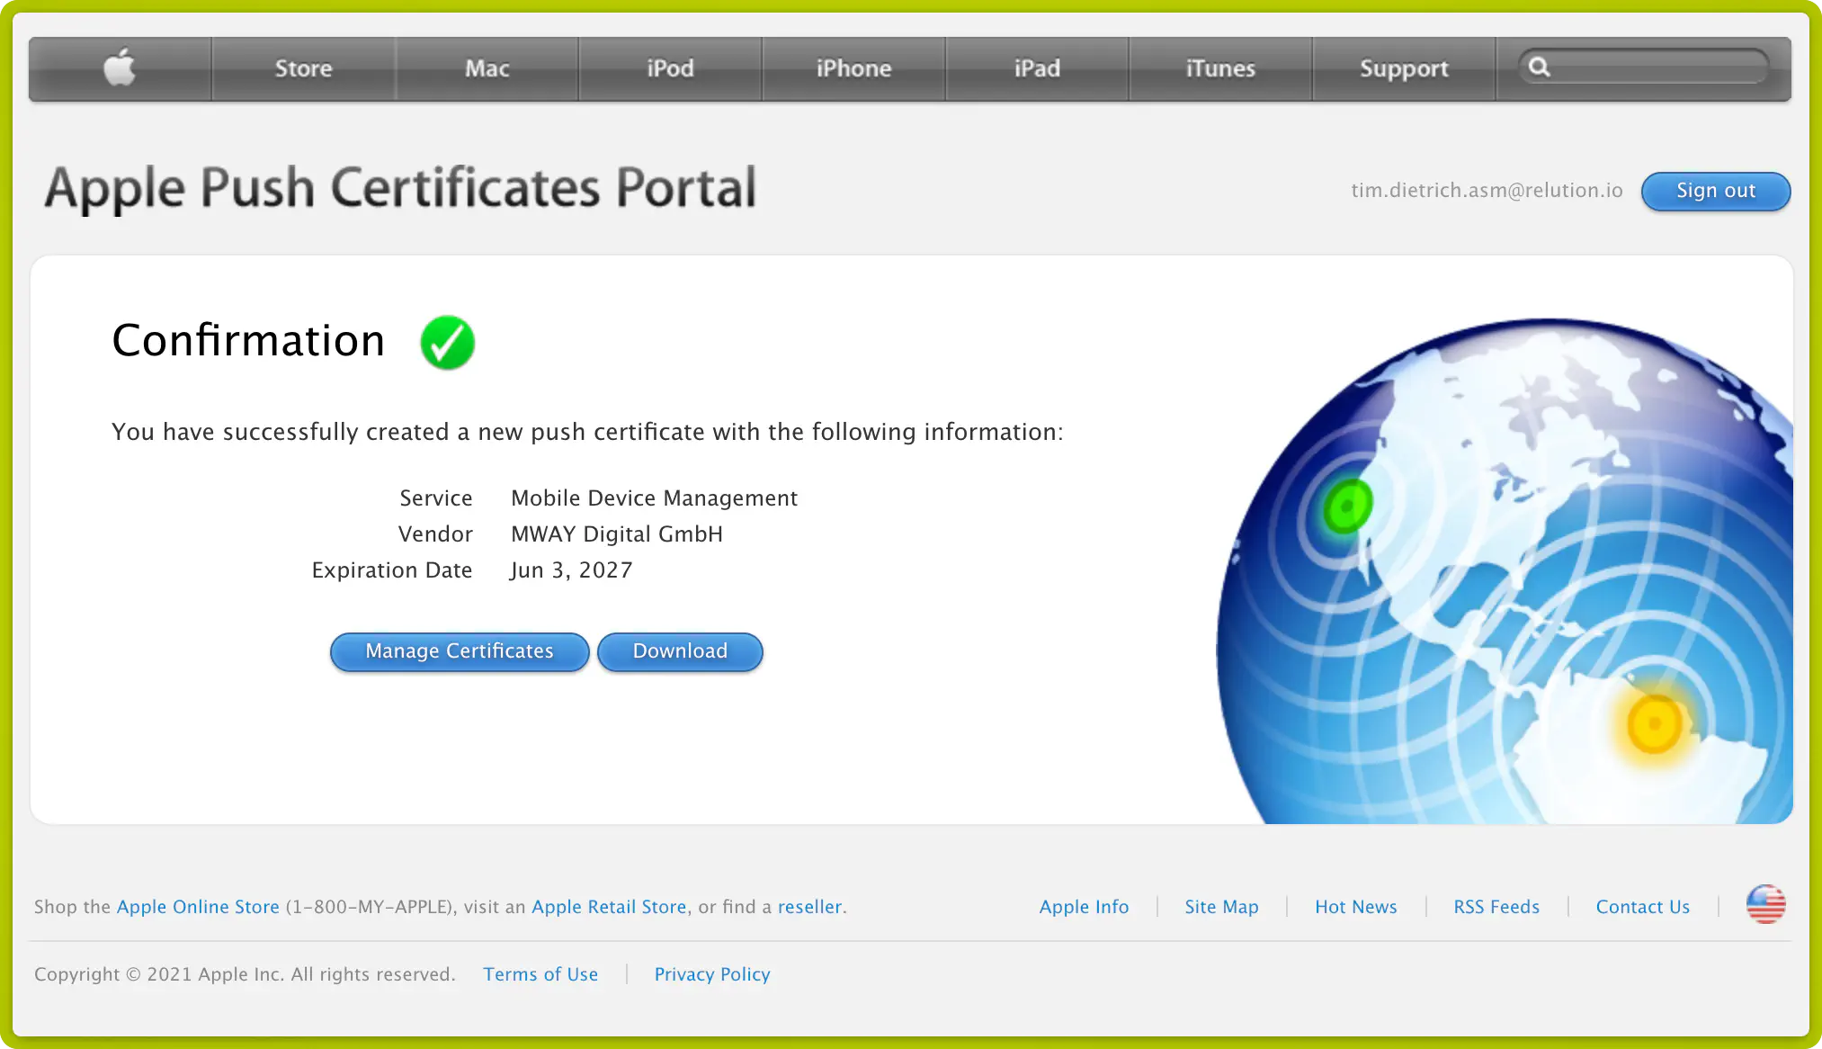Follow the Apple Online Store link
This screenshot has width=1822, height=1049.
pyautogui.click(x=198, y=907)
